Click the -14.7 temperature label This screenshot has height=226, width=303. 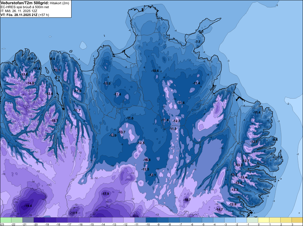(219, 209)
